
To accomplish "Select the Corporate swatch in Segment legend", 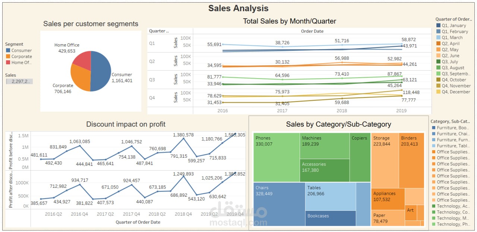I will click(9, 57).
